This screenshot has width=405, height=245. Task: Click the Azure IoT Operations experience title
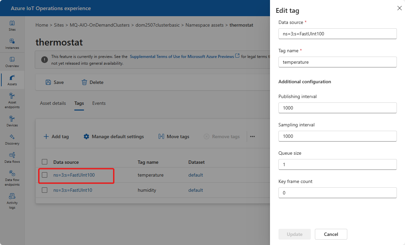coord(51,8)
